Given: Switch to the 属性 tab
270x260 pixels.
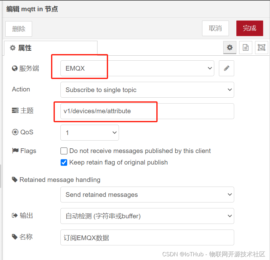Looking at the screenshot, I should [x=51, y=48].
